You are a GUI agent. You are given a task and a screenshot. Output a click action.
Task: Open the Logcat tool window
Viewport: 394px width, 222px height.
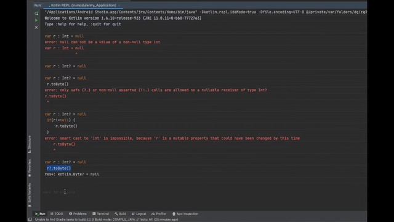[x=139, y=214]
